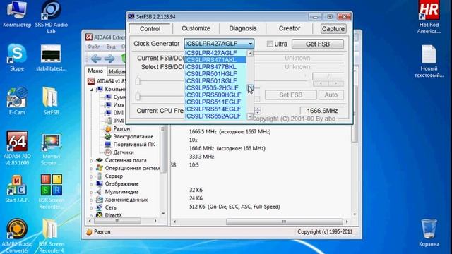Viewport: 452px width, 254px height.
Task: Switch to SetFSB Control tab
Action: tap(150, 28)
